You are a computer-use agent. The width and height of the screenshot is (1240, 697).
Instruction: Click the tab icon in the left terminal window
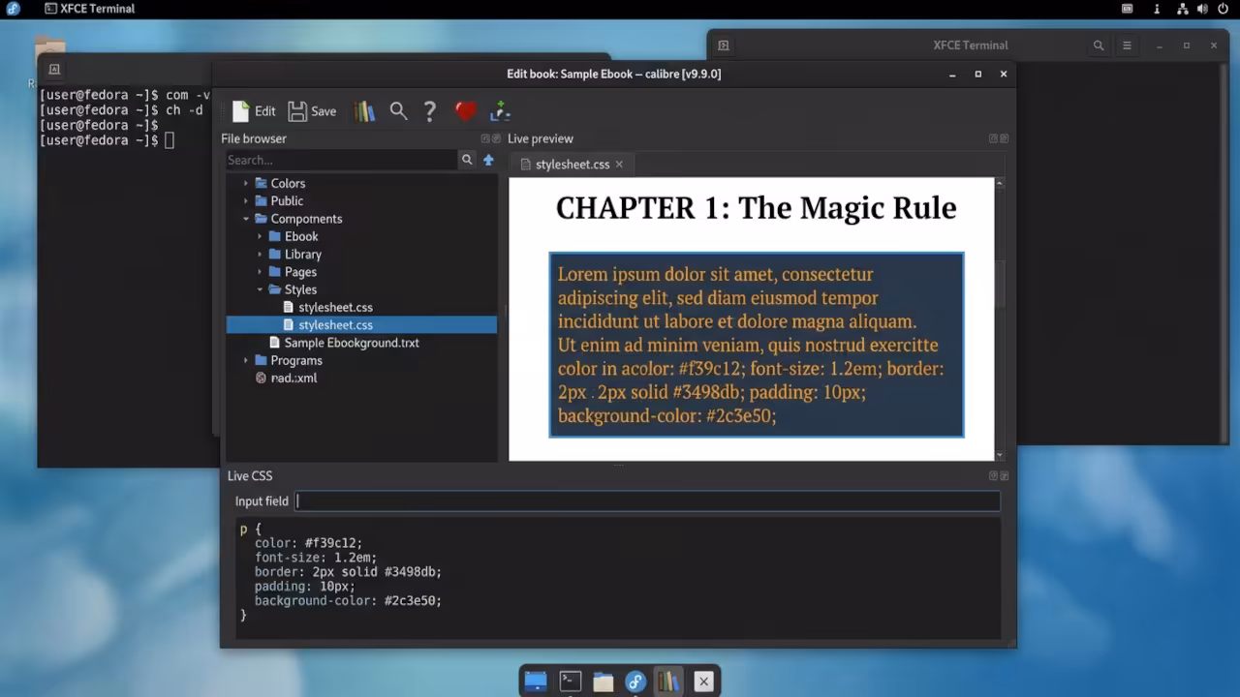click(54, 70)
